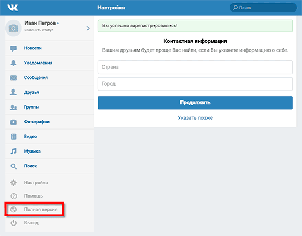Click the Друзья person icon
This screenshot has width=302, height=236.
pos(13,92)
